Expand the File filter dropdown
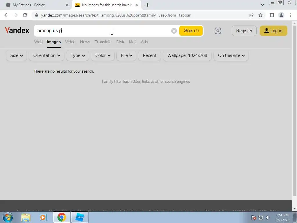297x223 pixels. 126,55
